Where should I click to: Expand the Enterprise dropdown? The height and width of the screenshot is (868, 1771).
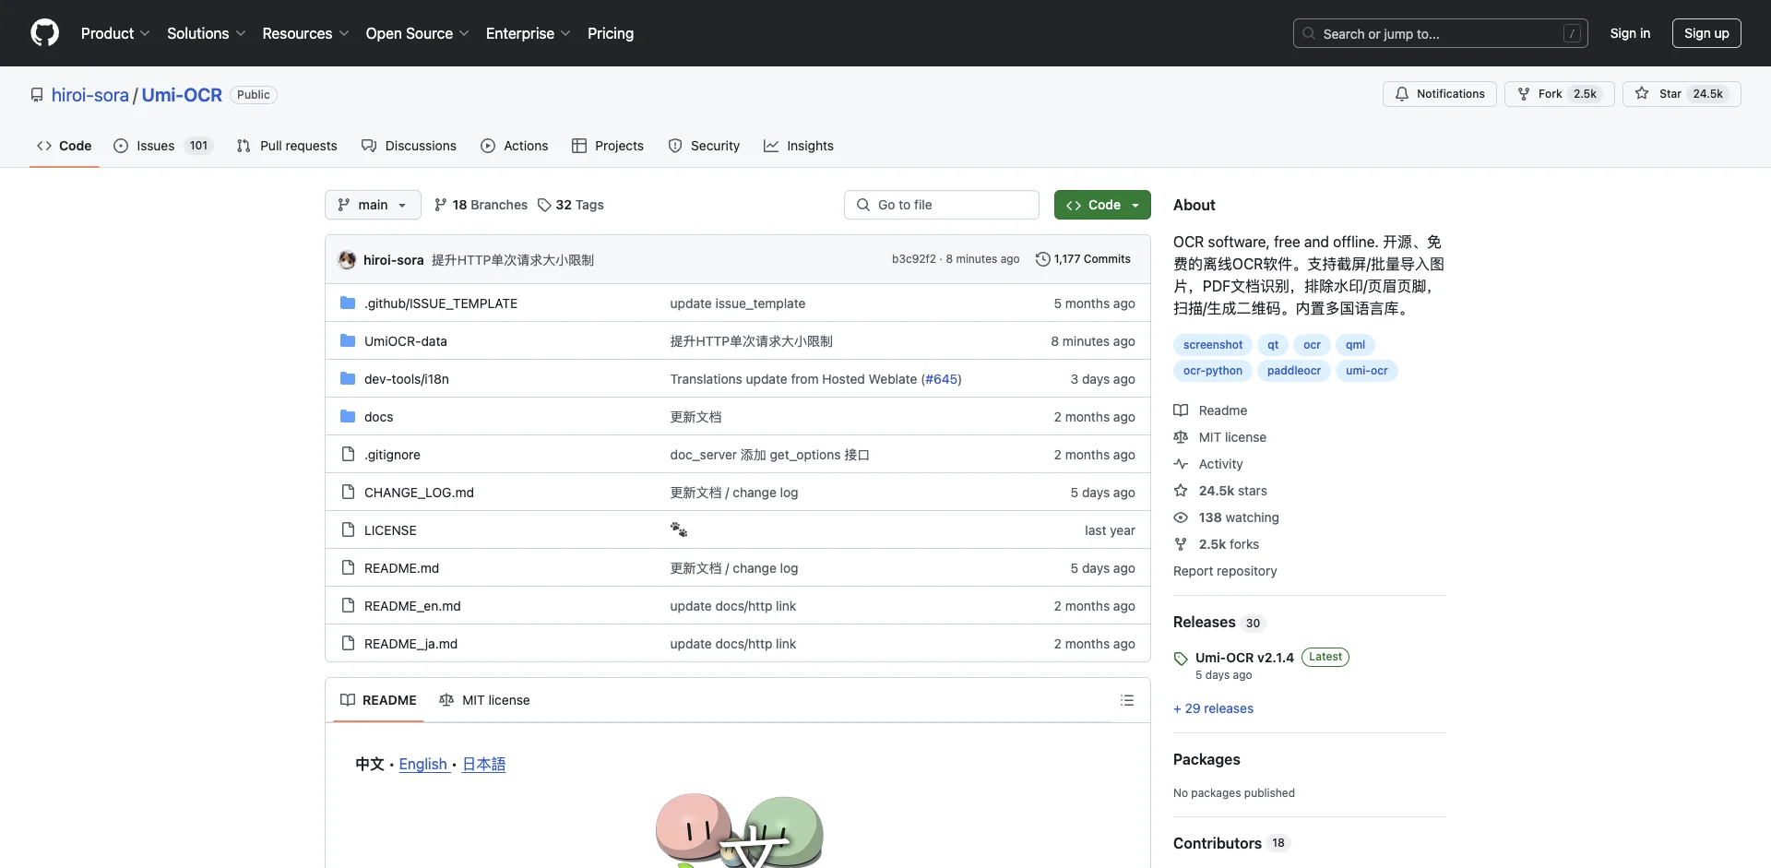[x=528, y=33]
